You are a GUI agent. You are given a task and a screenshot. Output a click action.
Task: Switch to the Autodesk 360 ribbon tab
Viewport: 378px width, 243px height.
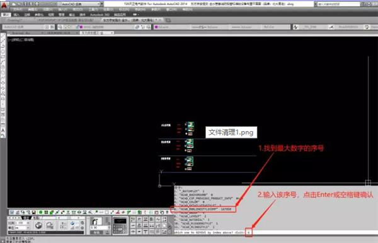pyautogui.click(x=100, y=15)
